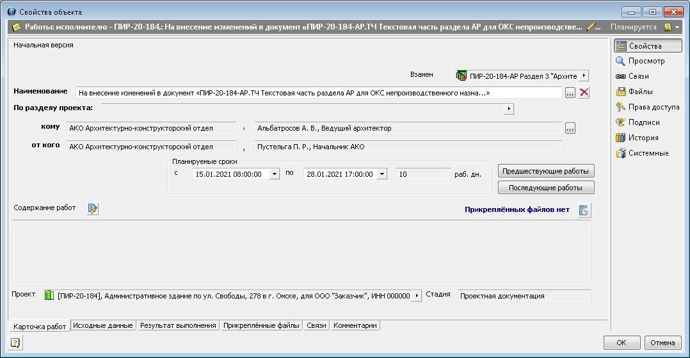Click the edit icon next to Содержание работ
This screenshot has height=358, width=690.
93,208
